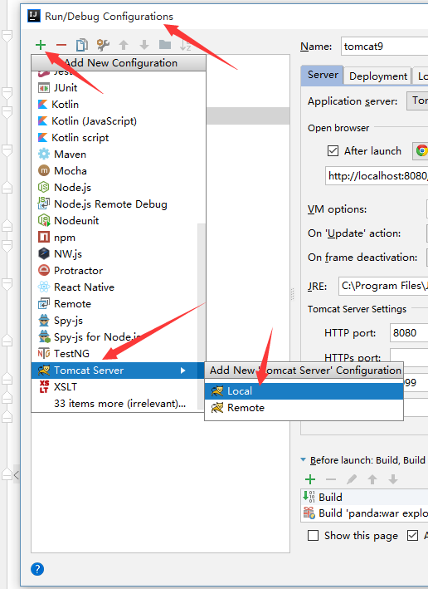This screenshot has width=428, height=589.
Task: Select TestNG configuration type
Action: [114, 353]
